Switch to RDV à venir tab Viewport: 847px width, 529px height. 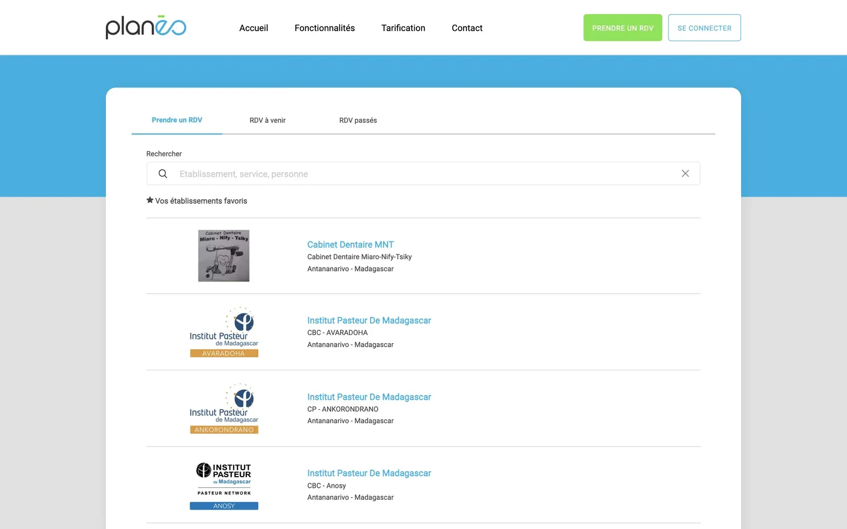click(x=268, y=120)
